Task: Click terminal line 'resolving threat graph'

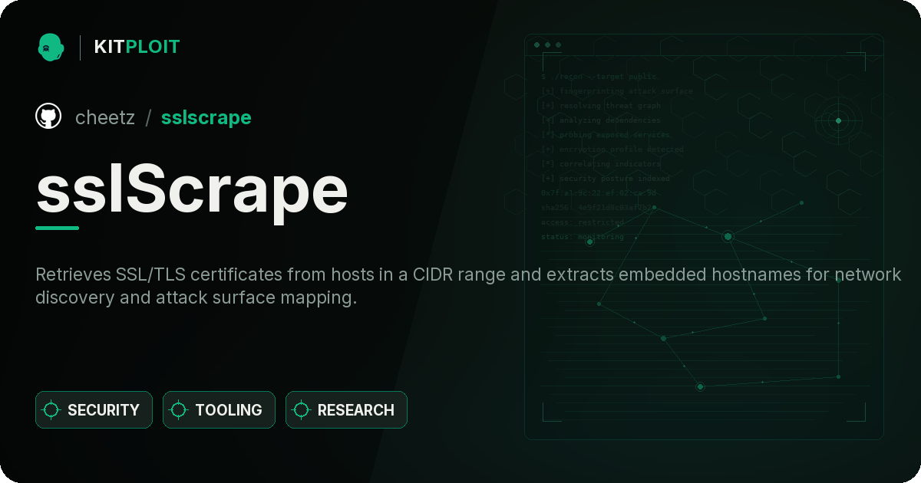Action: click(601, 106)
